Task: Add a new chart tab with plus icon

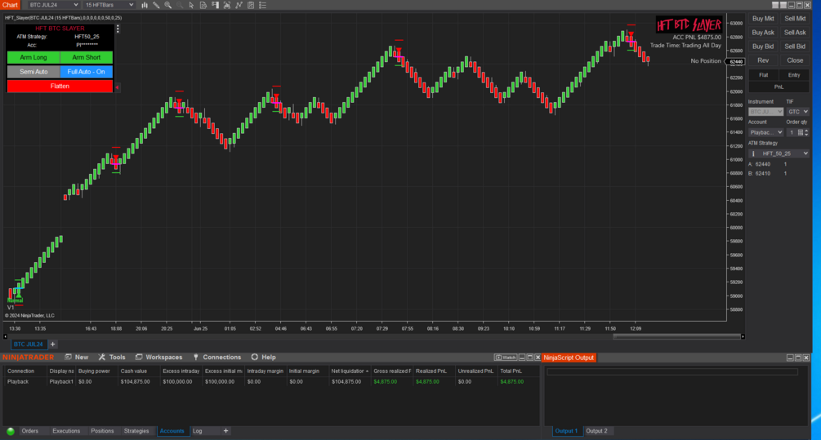Action: coord(52,344)
